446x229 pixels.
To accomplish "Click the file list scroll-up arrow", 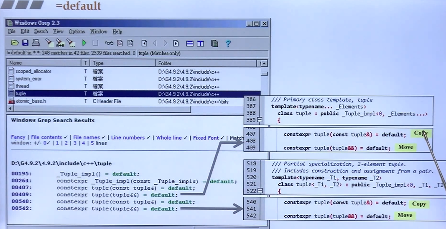I will click(264, 63).
